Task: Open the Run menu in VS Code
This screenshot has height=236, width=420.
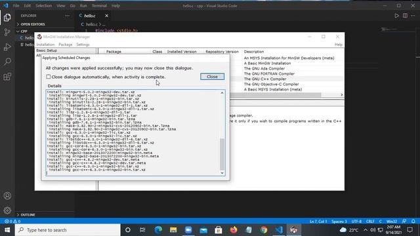Action: point(83,6)
